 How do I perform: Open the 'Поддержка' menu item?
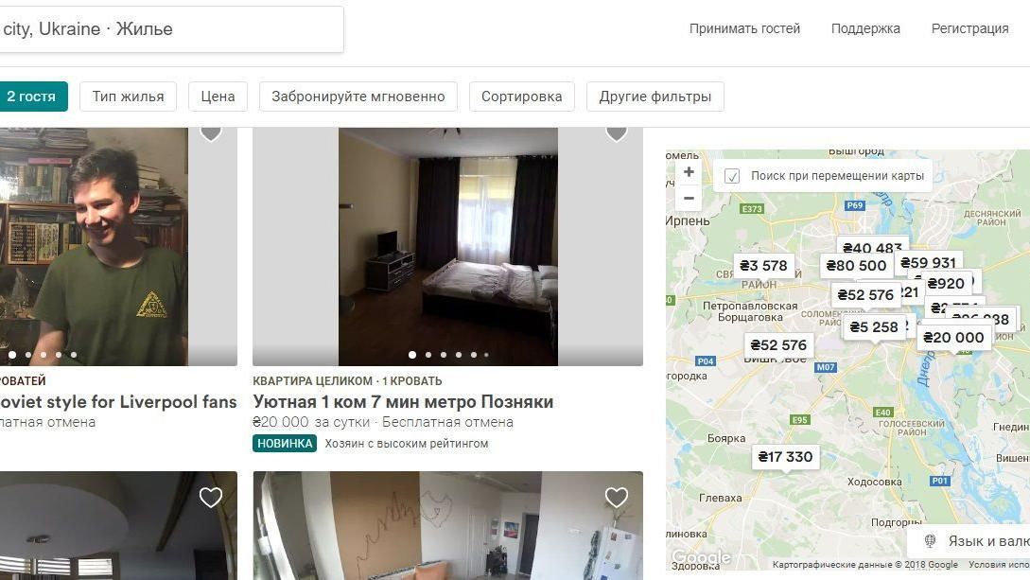pyautogui.click(x=865, y=29)
